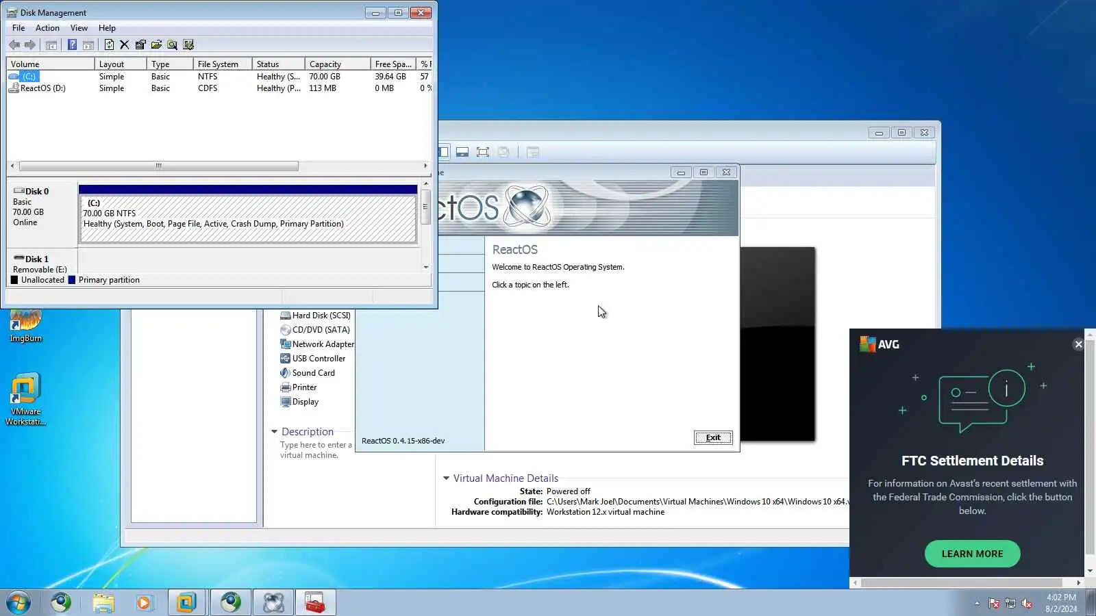Open File menu in Disk Management
Viewport: 1096px width, 616px height.
pos(18,28)
